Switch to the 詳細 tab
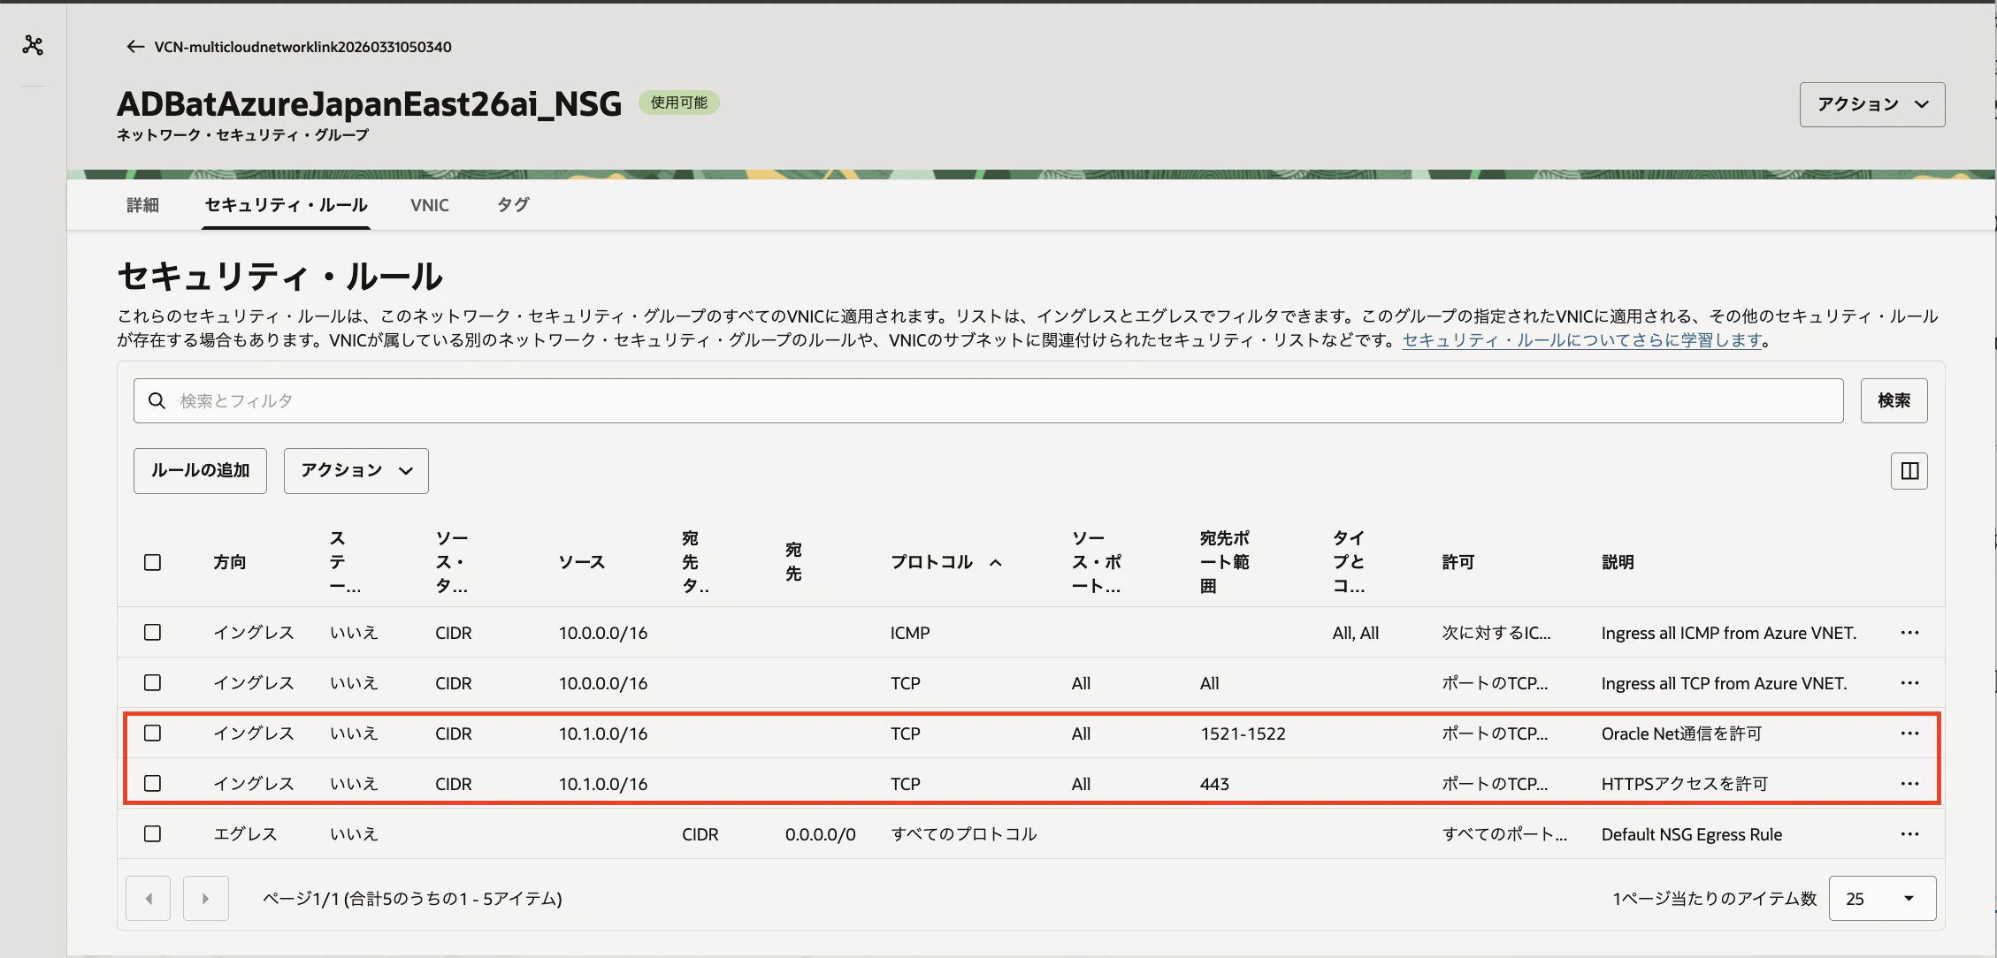This screenshot has width=1997, height=958. point(142,205)
